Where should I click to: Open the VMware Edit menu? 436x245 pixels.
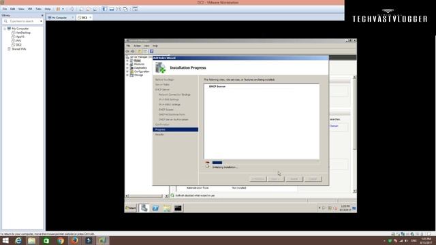click(12, 9)
